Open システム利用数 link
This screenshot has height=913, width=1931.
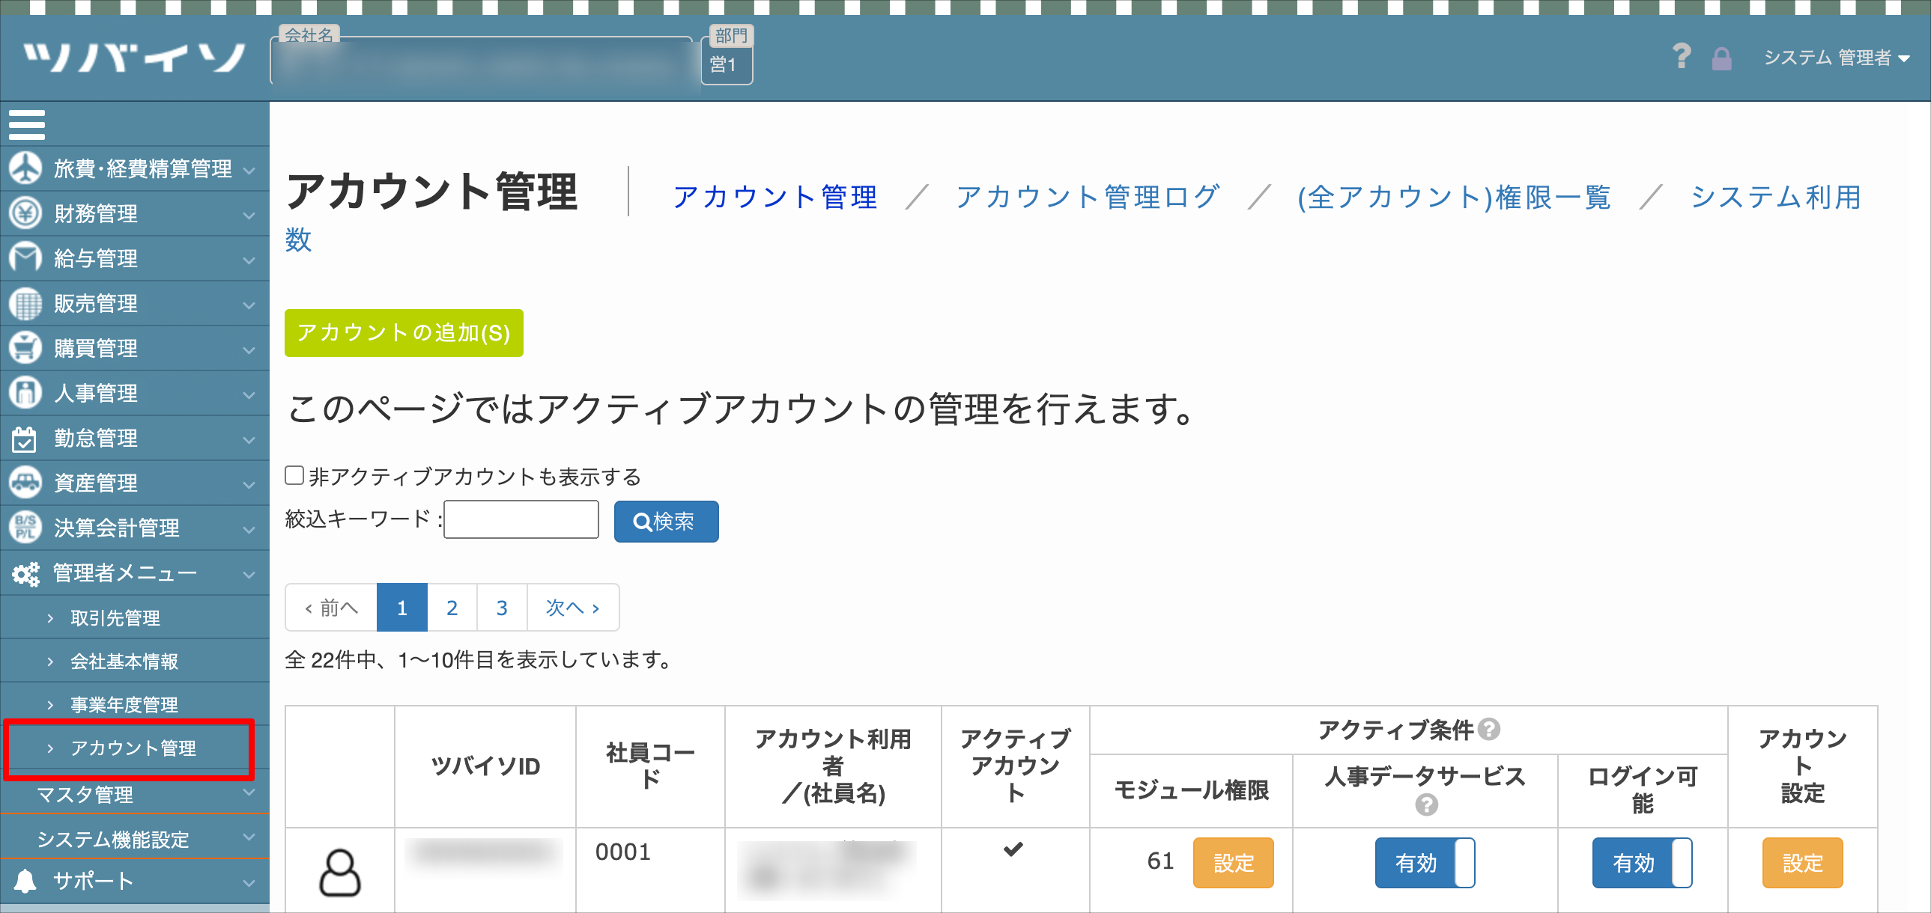[x=1776, y=197]
